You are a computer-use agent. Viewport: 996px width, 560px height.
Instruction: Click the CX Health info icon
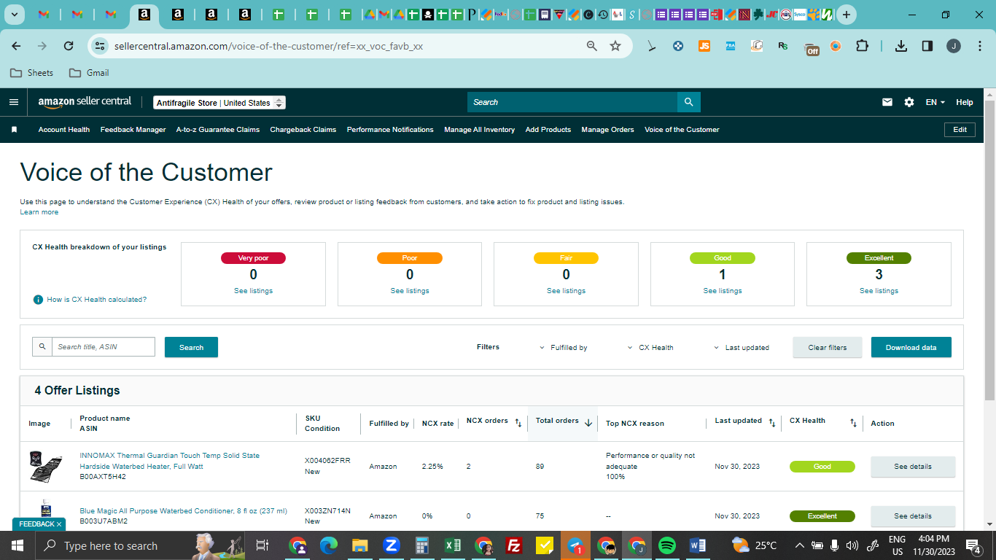pos(38,300)
